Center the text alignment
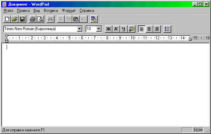Viewport: 211px width, 134px height. pos(149,29)
